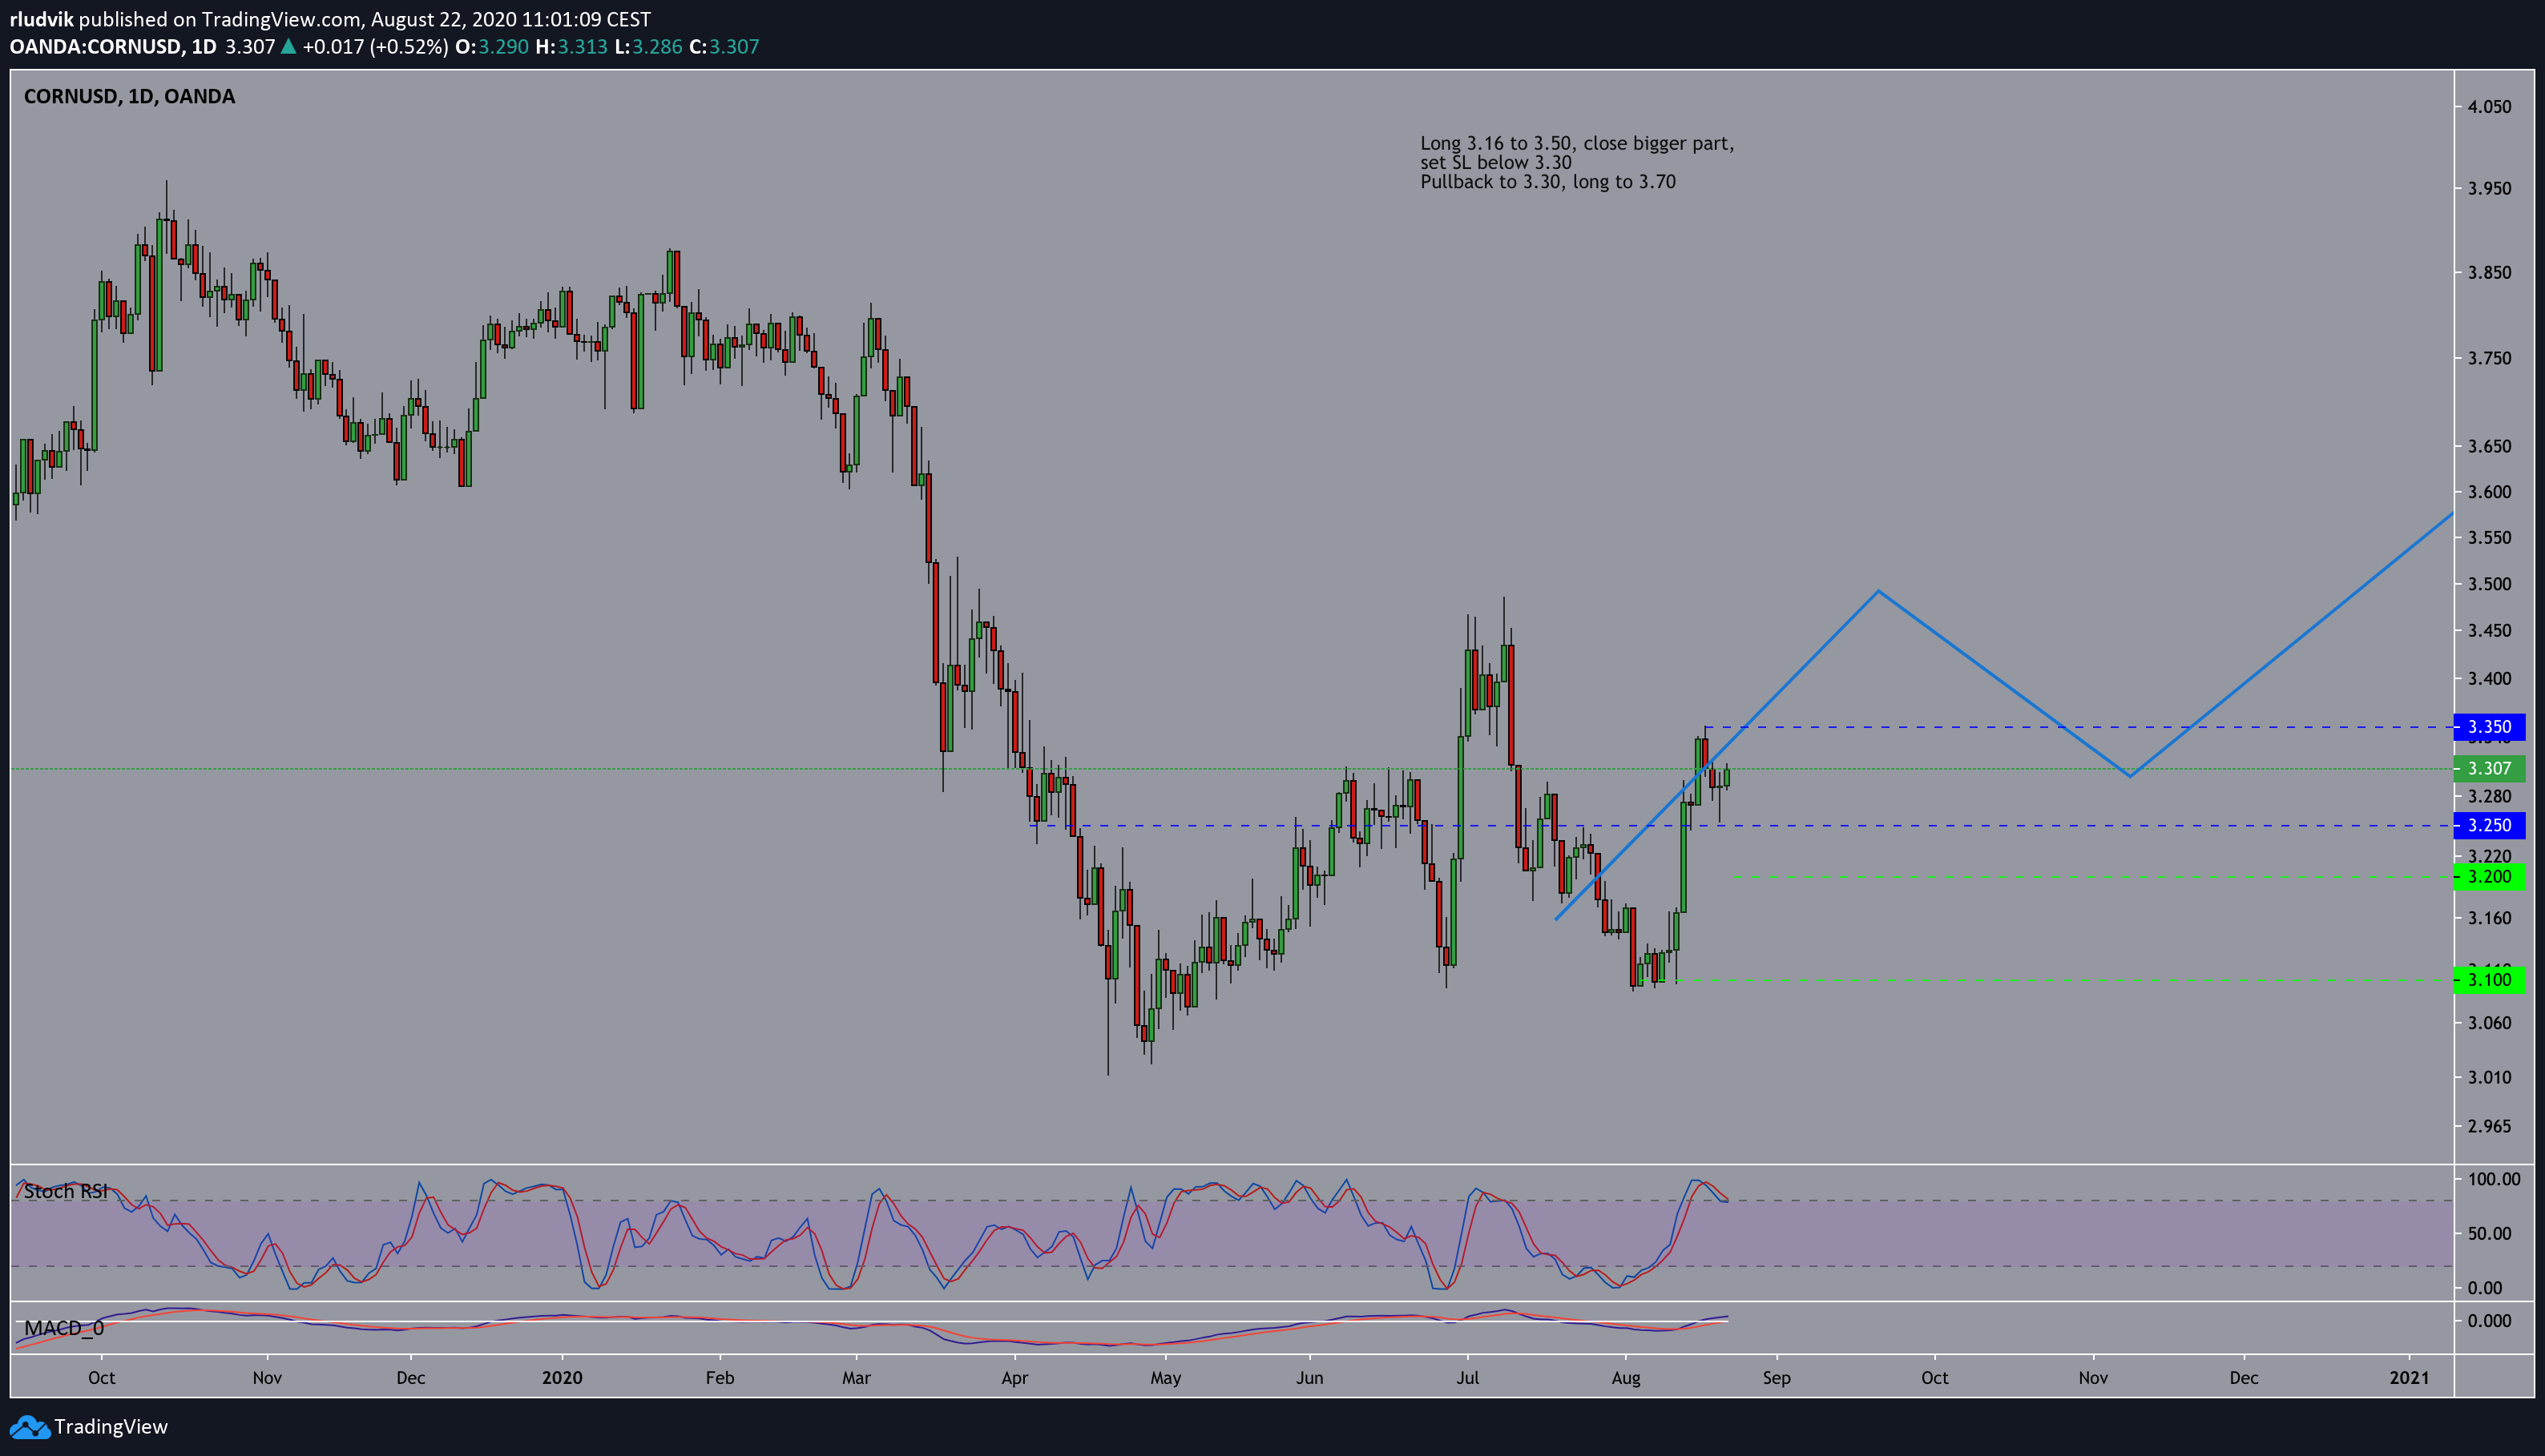Select note line 'set SL below 3.30'
Screen dimensions: 2545x1456
[x=1495, y=163]
